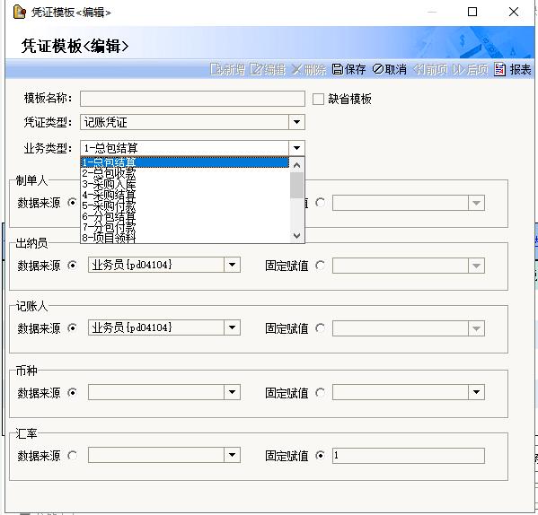Viewport: 538px width, 515px height.
Task: Click the dropdown list scrollbar down arrow
Action: pos(296,236)
